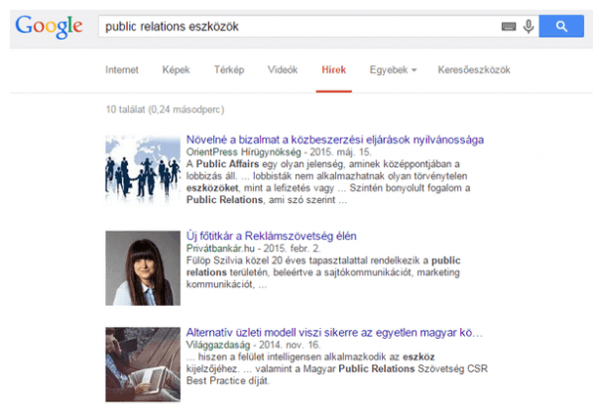Open the Térkép tab
The width and height of the screenshot is (595, 414).
click(x=229, y=69)
